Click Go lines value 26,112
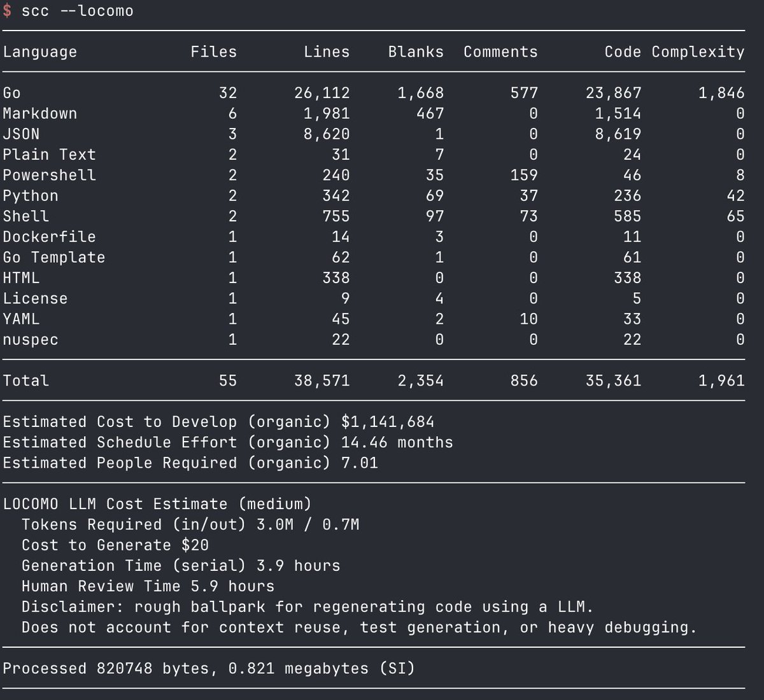The width and height of the screenshot is (764, 700). pyautogui.click(x=322, y=93)
